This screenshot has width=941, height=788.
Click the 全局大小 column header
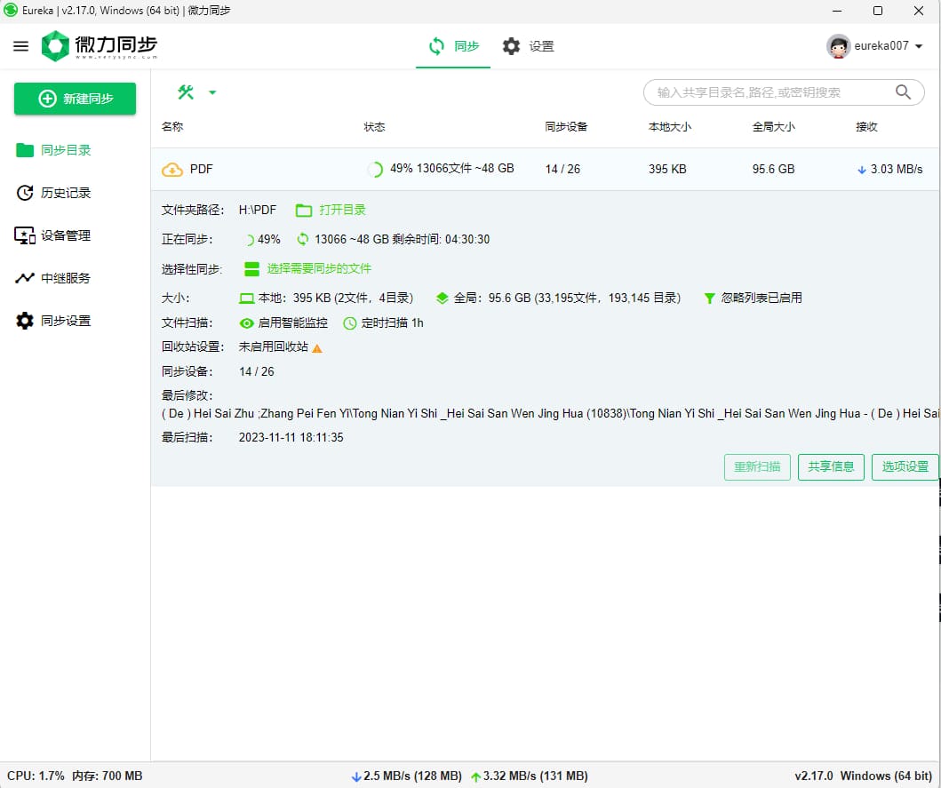coord(774,127)
